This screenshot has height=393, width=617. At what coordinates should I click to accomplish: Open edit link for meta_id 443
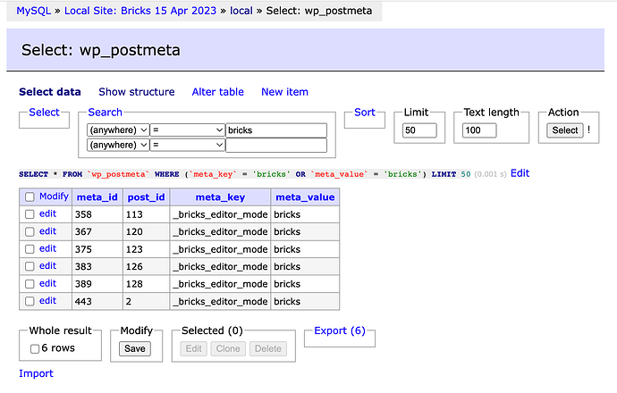coord(47,301)
